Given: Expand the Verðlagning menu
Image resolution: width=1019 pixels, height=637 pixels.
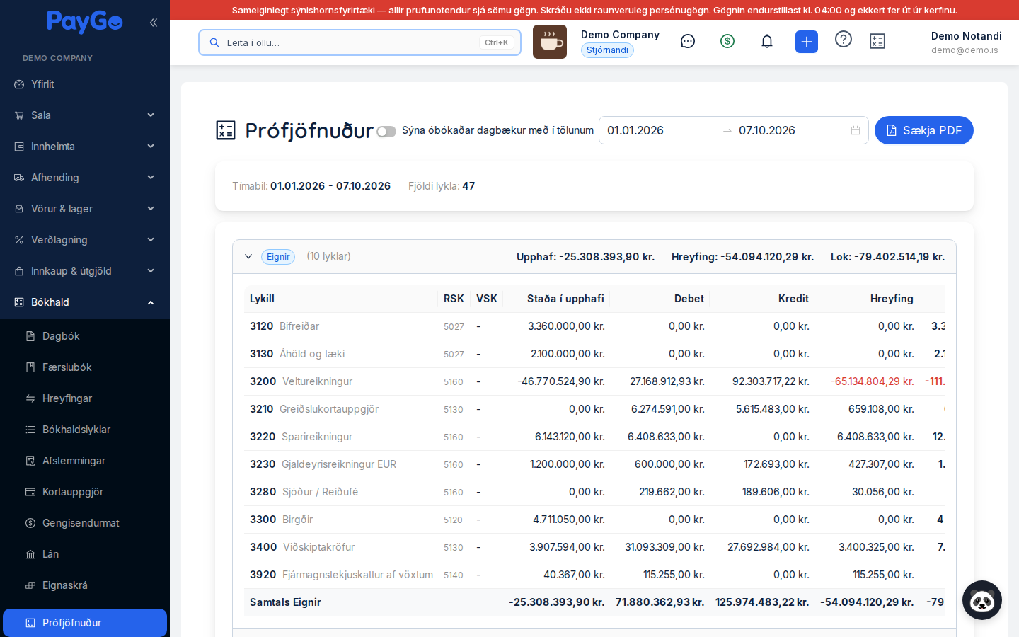Looking at the screenshot, I should tap(85, 240).
